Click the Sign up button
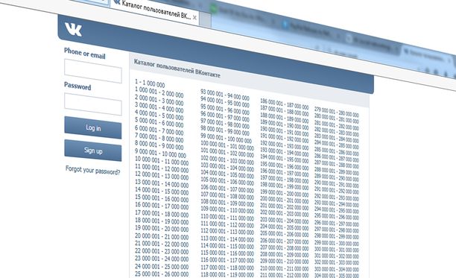Viewport: 456px width, 278px height. 93,151
